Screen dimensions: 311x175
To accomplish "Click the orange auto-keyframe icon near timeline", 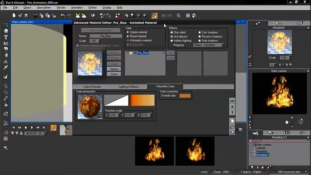I will click(53, 128).
